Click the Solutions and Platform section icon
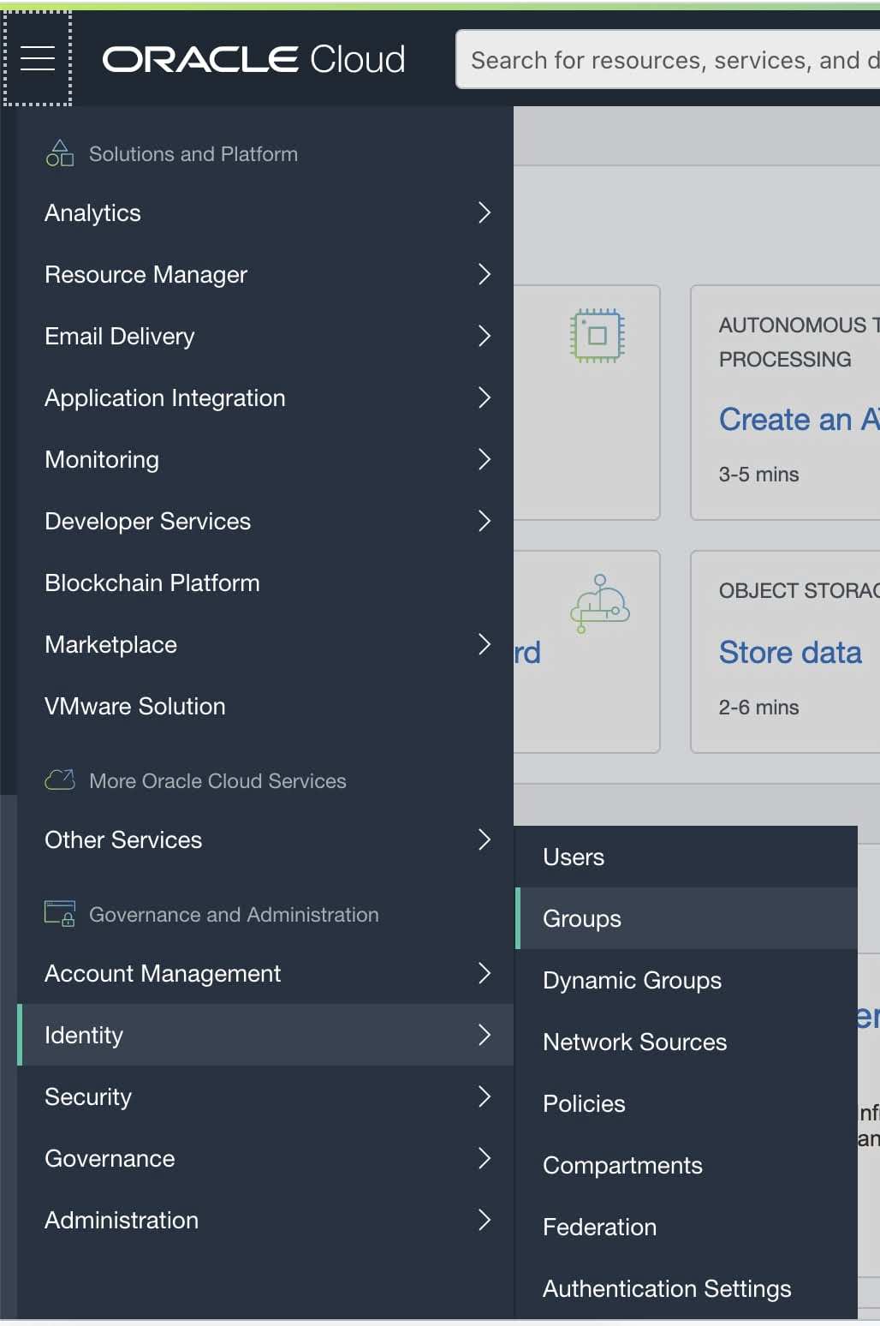Image resolution: width=880 pixels, height=1326 pixels. click(x=60, y=153)
